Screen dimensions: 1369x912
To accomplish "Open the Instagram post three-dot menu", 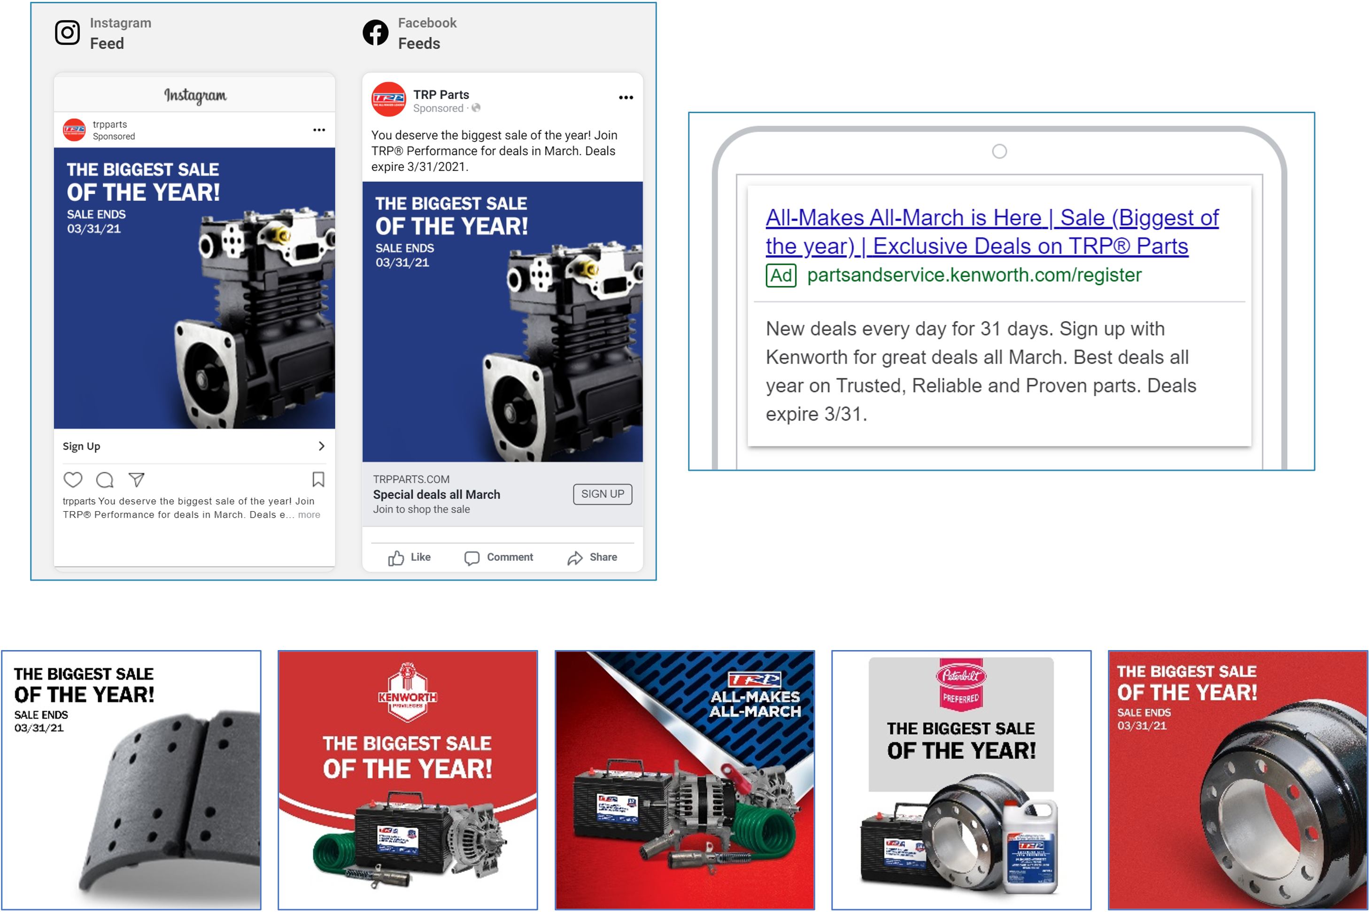I will pos(319,130).
